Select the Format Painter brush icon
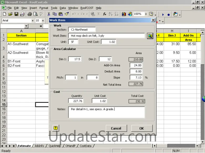The image size is (205, 153). point(67,14)
